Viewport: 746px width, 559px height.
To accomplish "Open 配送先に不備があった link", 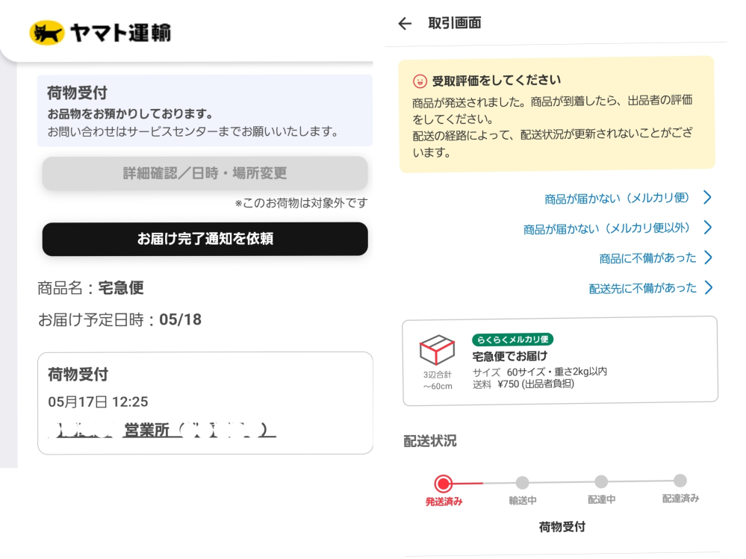I will coord(642,288).
